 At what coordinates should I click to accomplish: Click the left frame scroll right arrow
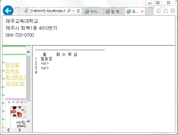point(20,130)
